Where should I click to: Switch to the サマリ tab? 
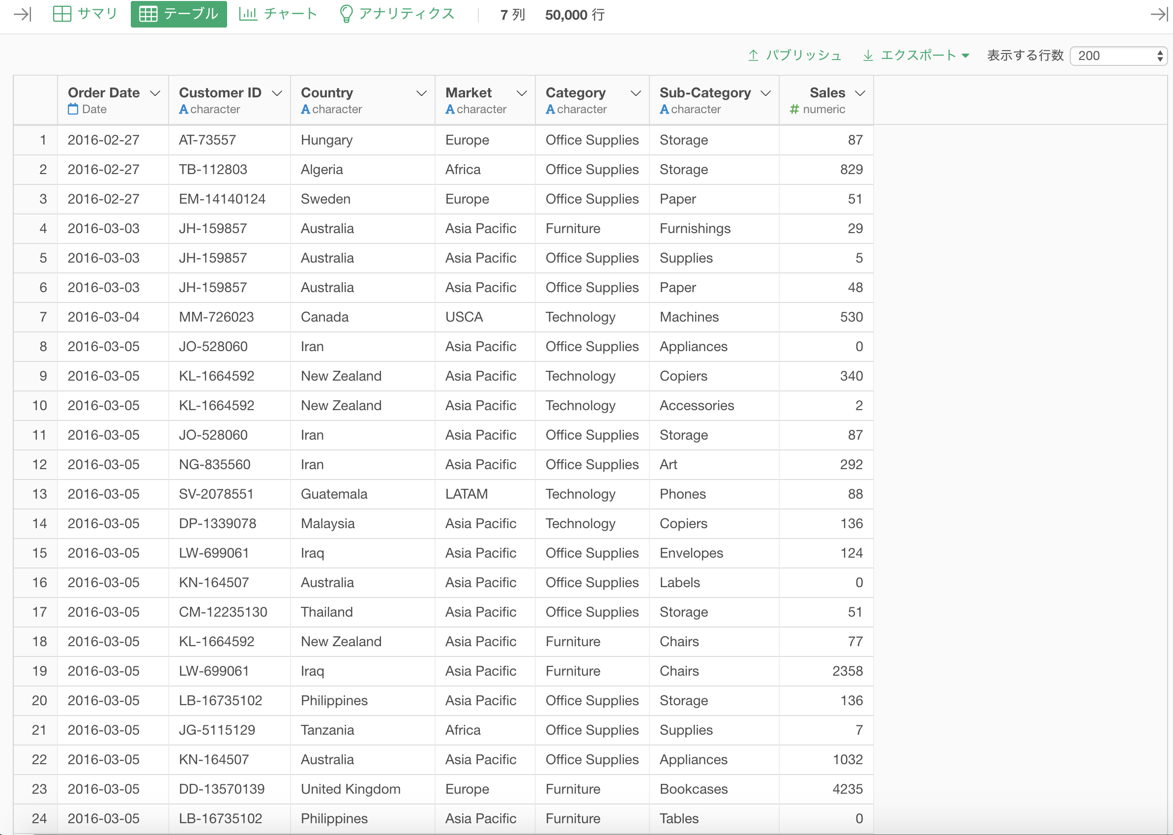point(86,14)
